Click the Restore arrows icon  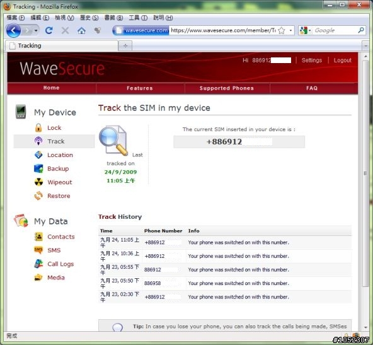[38, 196]
